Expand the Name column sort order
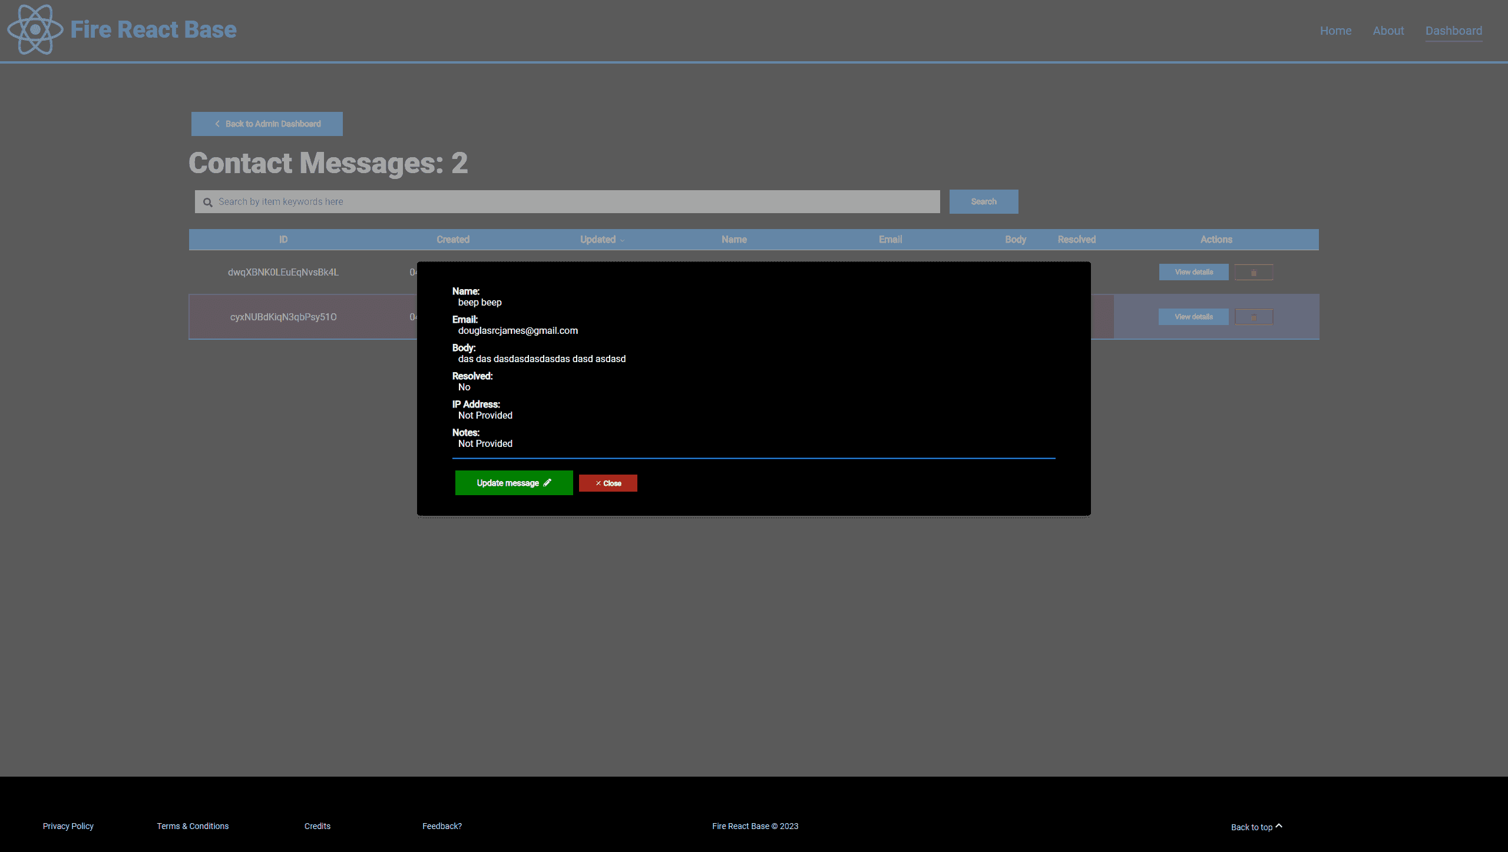This screenshot has width=1508, height=852. (x=732, y=239)
